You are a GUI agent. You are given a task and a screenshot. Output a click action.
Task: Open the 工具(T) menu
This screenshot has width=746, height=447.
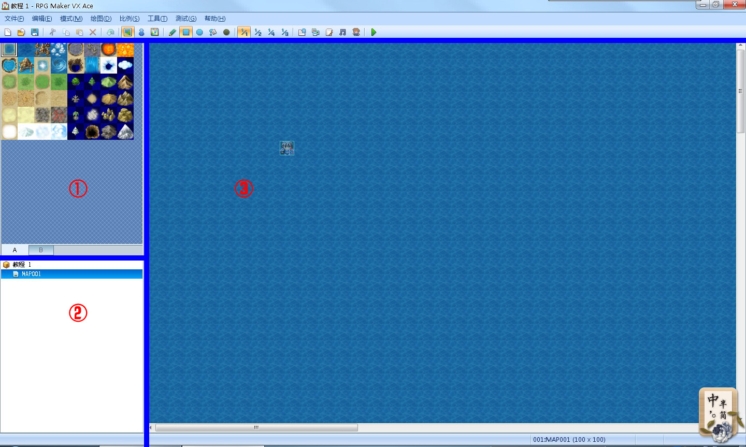tap(157, 19)
